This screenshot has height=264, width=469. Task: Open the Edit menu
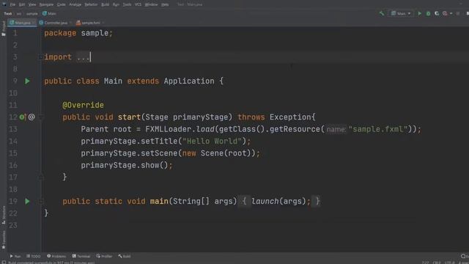coord(22,4)
